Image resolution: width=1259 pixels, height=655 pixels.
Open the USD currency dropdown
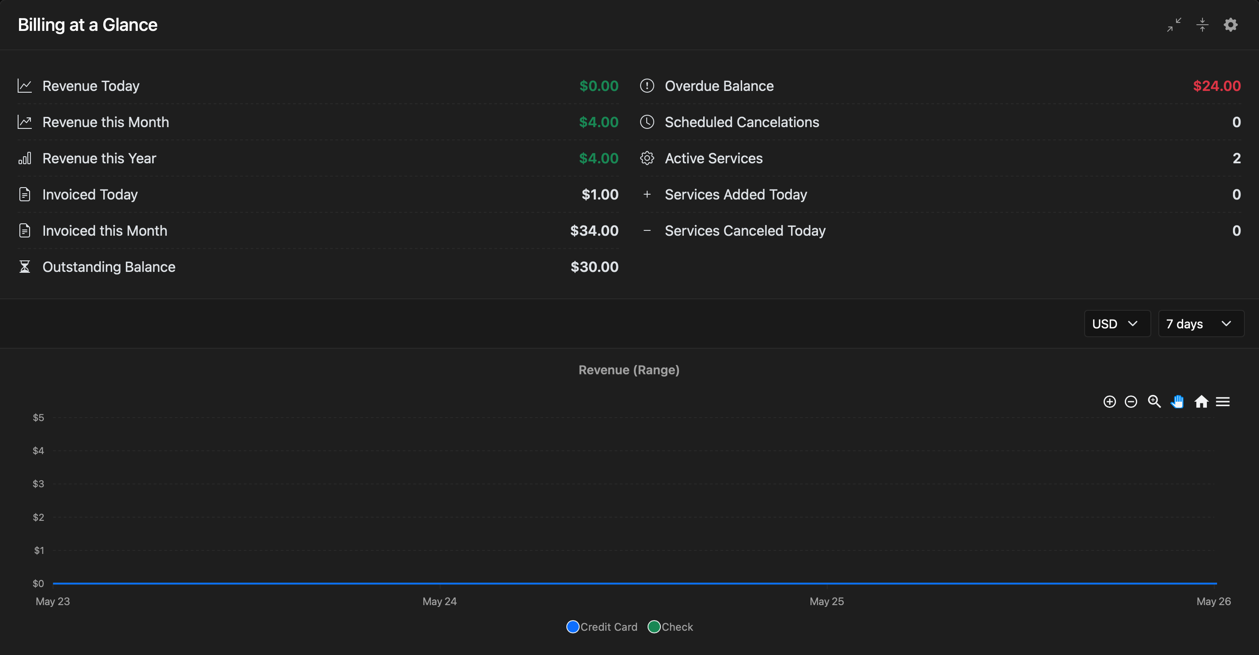[x=1117, y=324]
